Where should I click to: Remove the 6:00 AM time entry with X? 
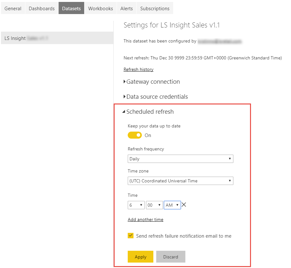click(184, 205)
